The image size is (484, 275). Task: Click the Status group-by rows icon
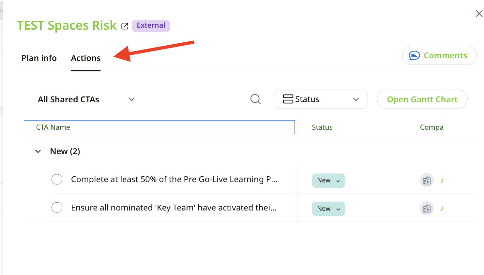pyautogui.click(x=288, y=99)
